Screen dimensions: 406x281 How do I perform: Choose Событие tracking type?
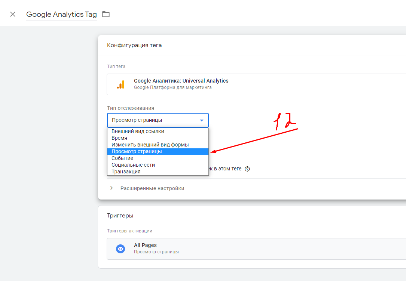[x=122, y=158]
